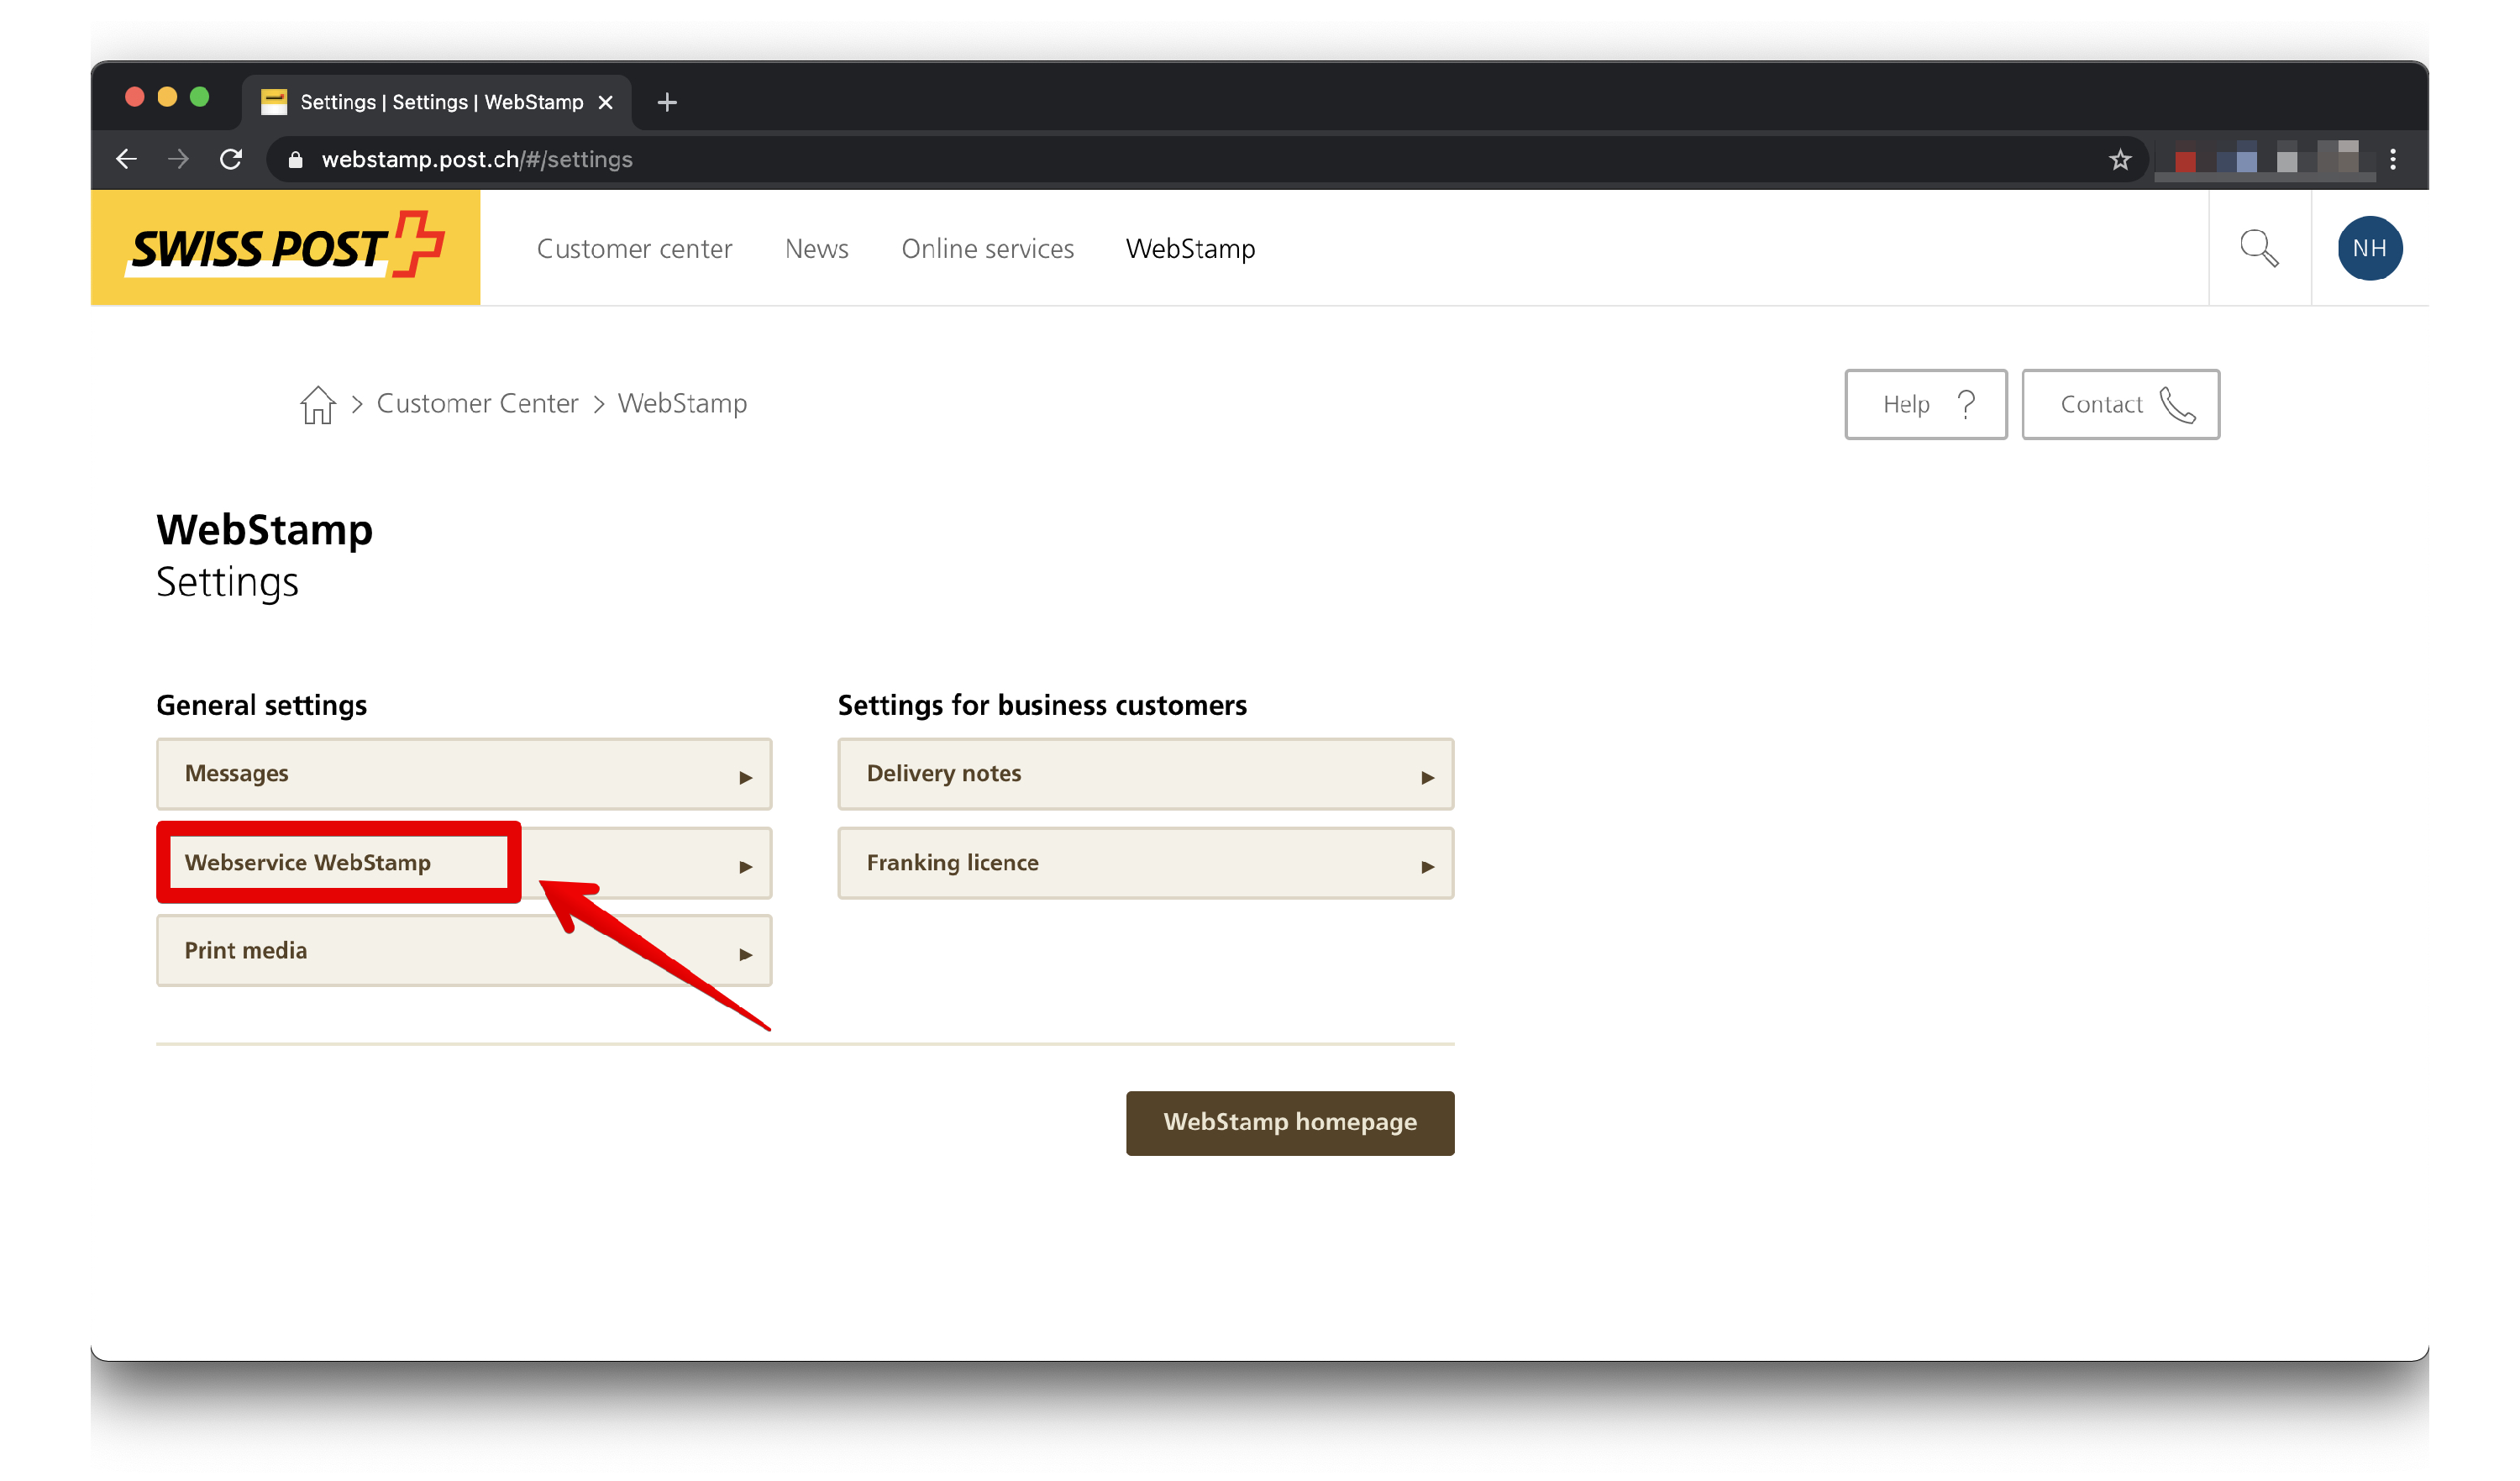Click the Swiss Post logo
Image resolution: width=2520 pixels, height=1481 pixels.
click(x=286, y=248)
